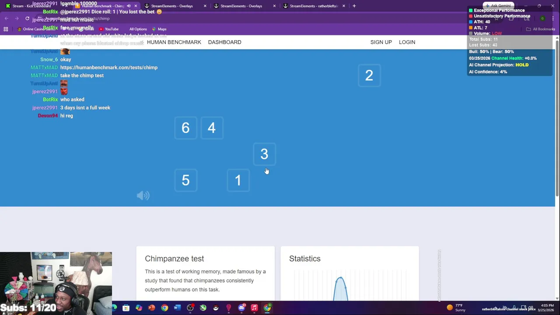Open the YouTube bookmark
Viewport: 560px width, 315px height.
(x=108, y=29)
